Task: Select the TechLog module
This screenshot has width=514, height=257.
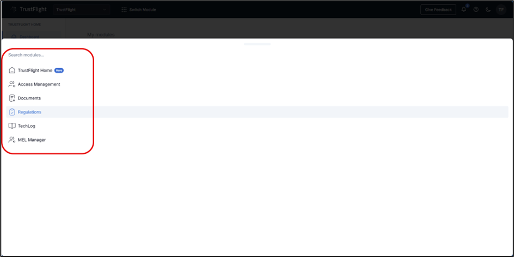Action: (x=257, y=126)
